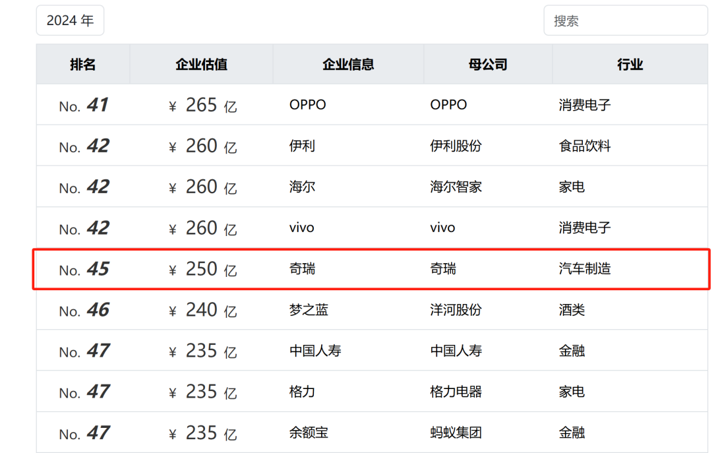Select the 梦之蓝 company name
This screenshot has width=722, height=453.
point(309,310)
